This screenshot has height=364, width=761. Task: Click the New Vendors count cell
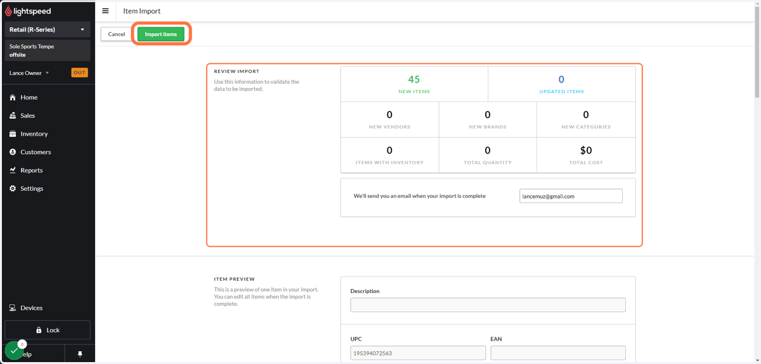pyautogui.click(x=389, y=120)
